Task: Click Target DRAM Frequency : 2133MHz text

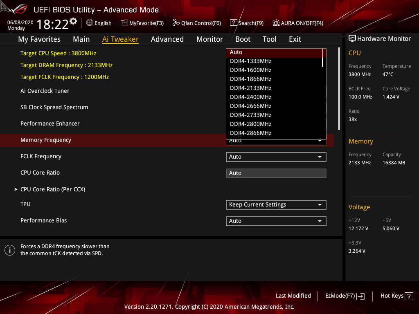Action: coord(67,65)
